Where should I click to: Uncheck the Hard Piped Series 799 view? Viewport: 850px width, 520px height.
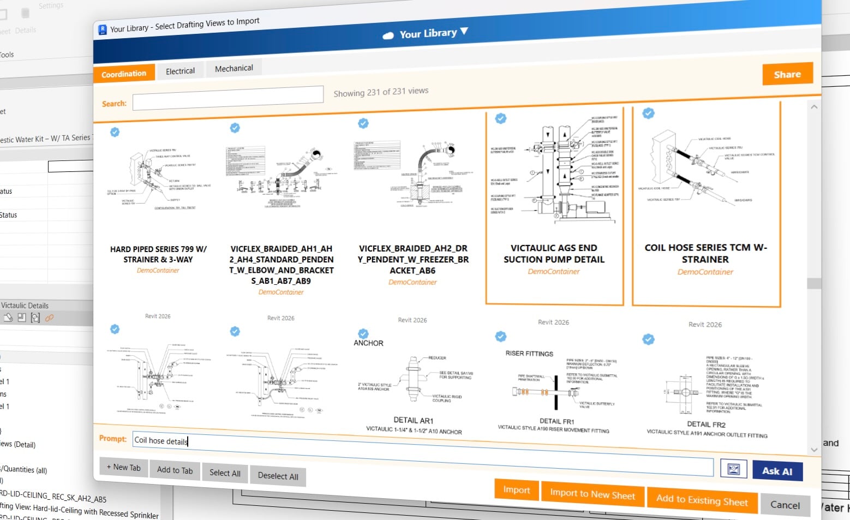click(115, 132)
